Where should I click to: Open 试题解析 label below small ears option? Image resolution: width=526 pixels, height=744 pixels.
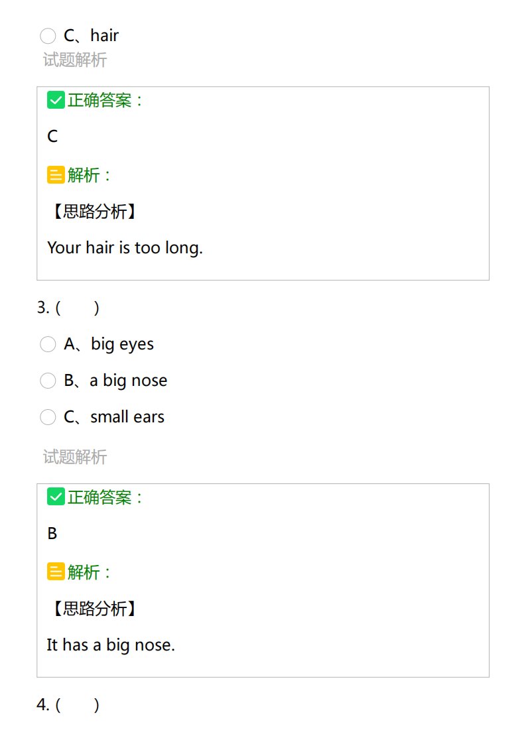tap(75, 457)
